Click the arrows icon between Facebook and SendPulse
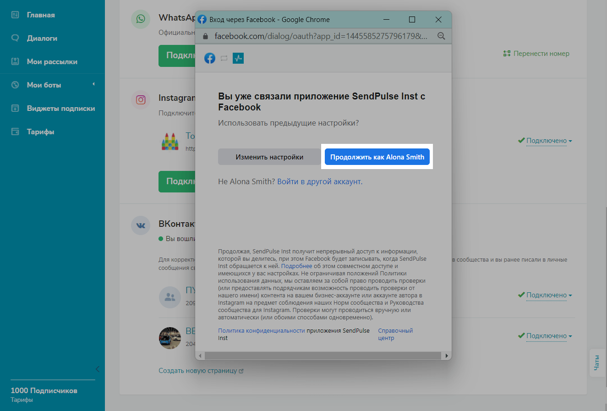 coord(224,58)
